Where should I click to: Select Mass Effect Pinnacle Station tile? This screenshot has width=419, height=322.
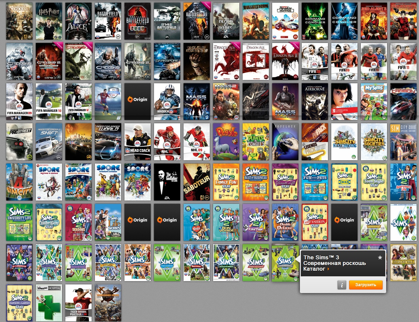pos(285,101)
